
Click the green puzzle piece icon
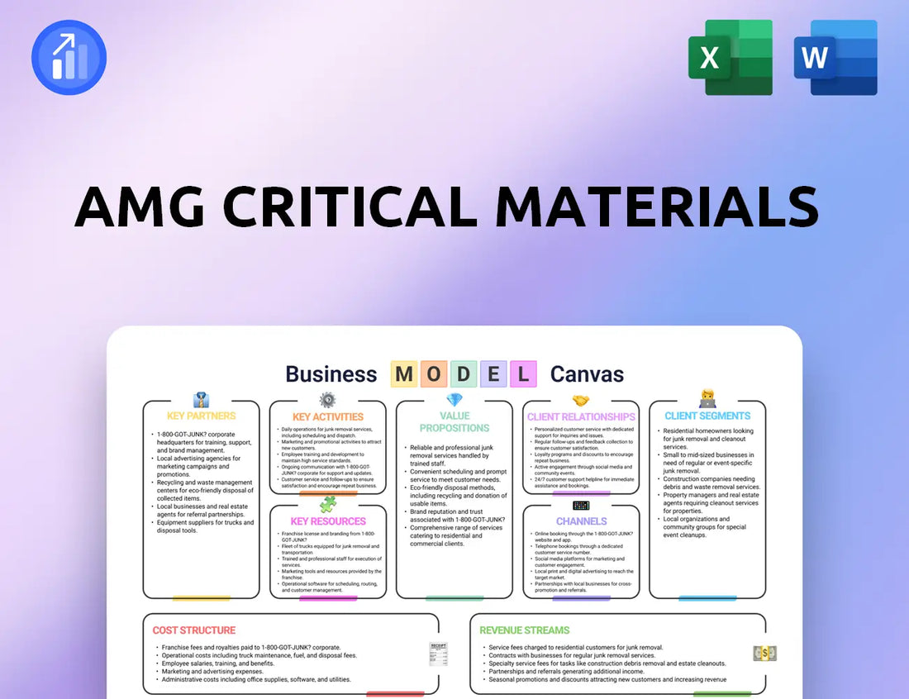328,504
